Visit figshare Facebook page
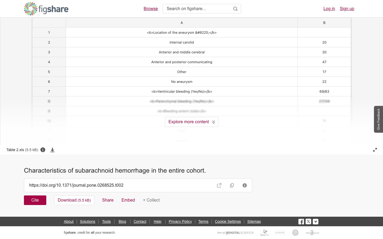Screen dimensions: 383x239 pyautogui.click(x=301, y=221)
